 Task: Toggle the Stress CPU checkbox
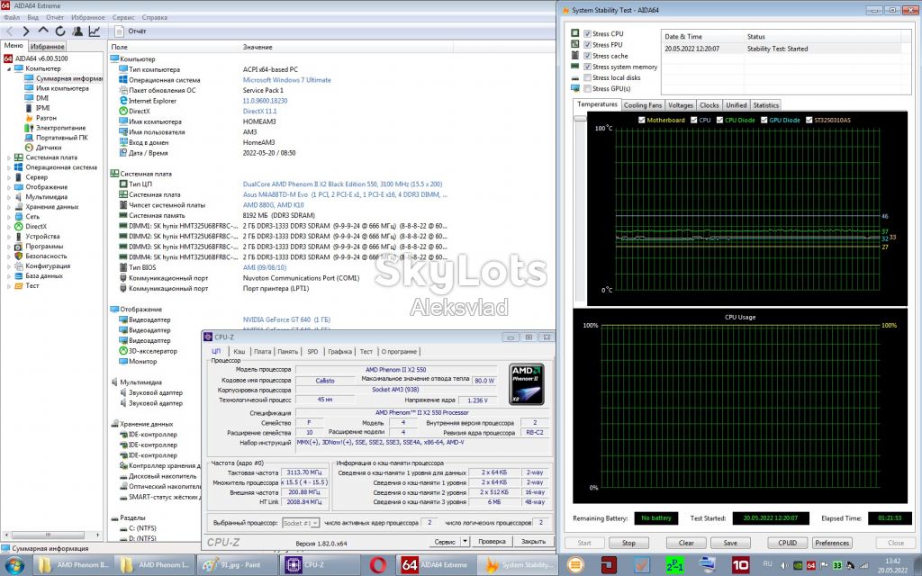[x=587, y=33]
